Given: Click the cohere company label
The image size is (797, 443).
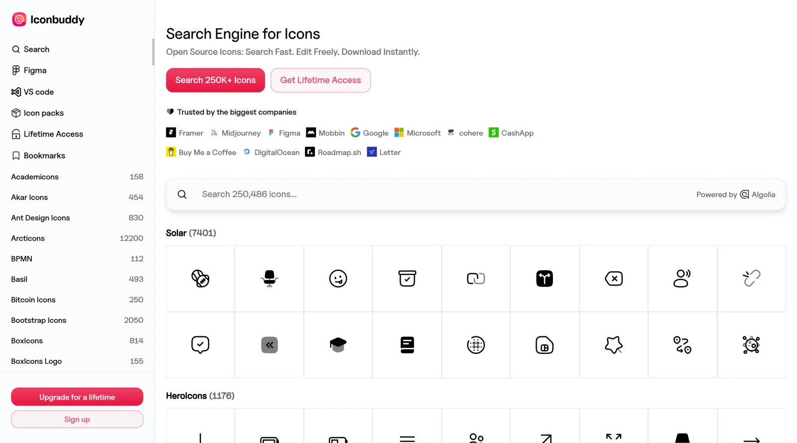Looking at the screenshot, I should [471, 133].
